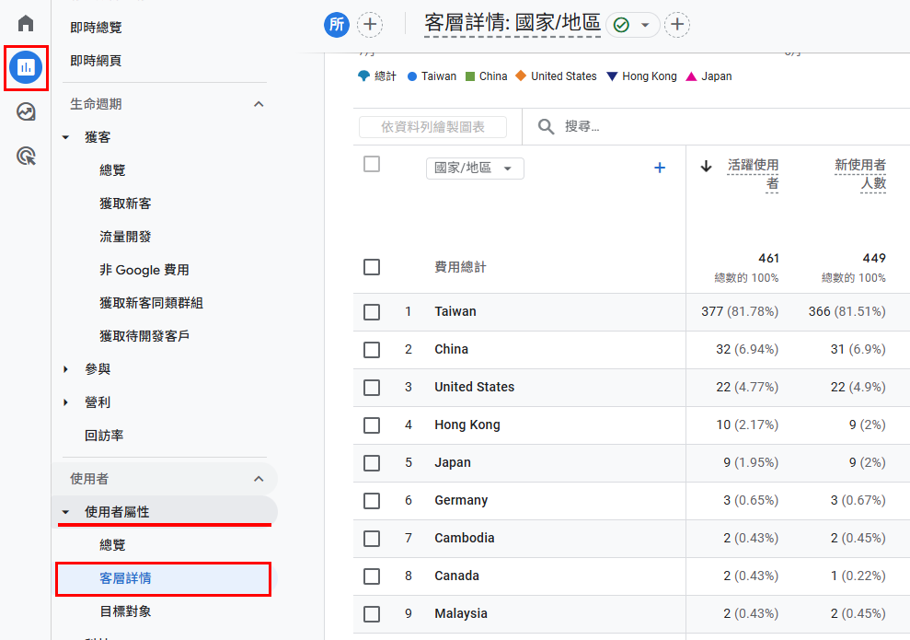Image resolution: width=910 pixels, height=640 pixels.
Task: Check the China row checkbox
Action: [372, 350]
